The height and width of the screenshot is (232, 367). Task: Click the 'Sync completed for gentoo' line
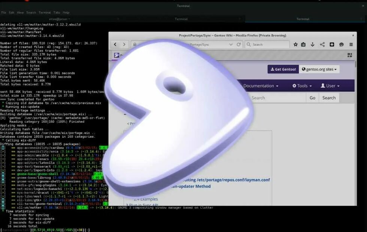click(x=27, y=99)
